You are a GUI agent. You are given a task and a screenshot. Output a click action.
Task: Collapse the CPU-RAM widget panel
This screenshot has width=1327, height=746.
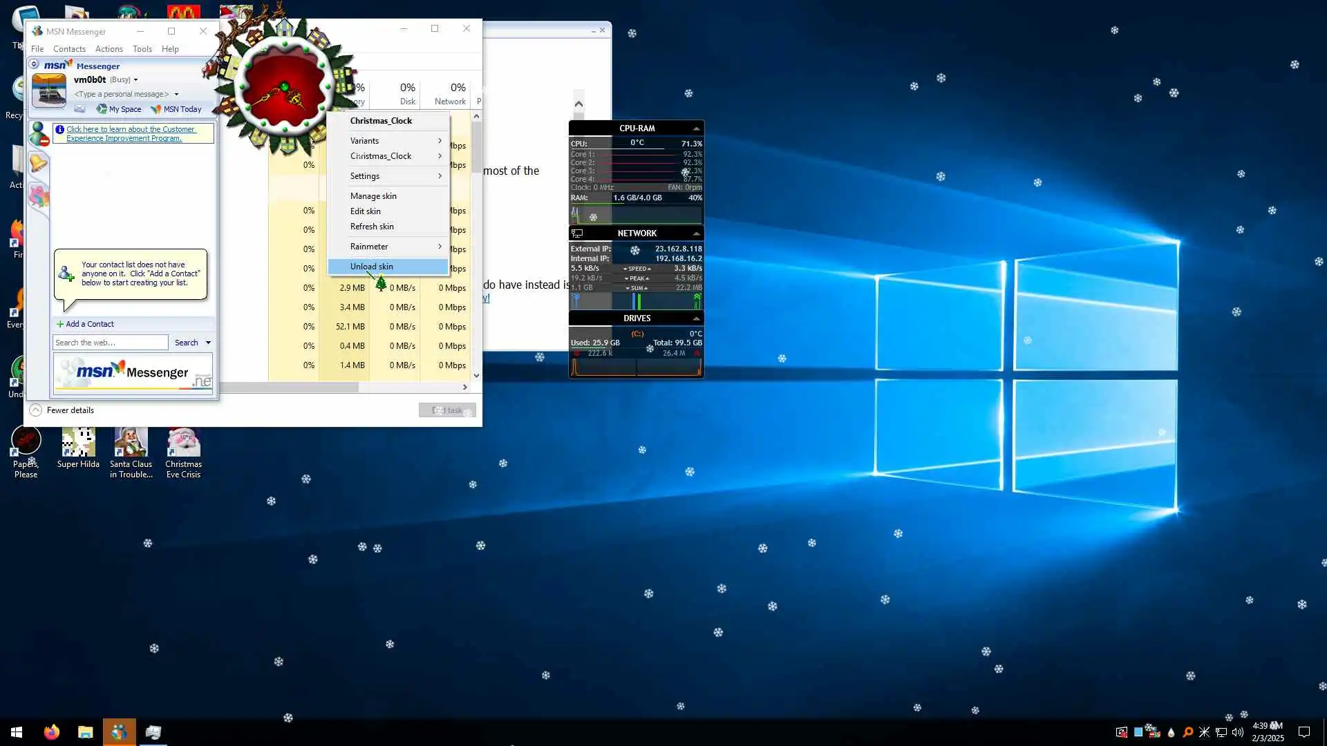(696, 128)
